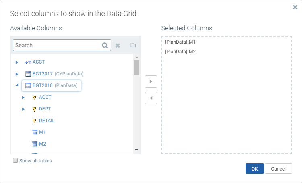Click the key icon next to DETAIL
This screenshot has height=183, width=302.
(35, 121)
